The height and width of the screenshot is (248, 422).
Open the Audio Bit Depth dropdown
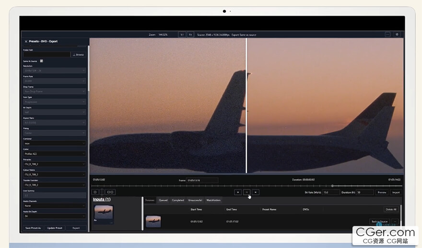tap(54, 216)
